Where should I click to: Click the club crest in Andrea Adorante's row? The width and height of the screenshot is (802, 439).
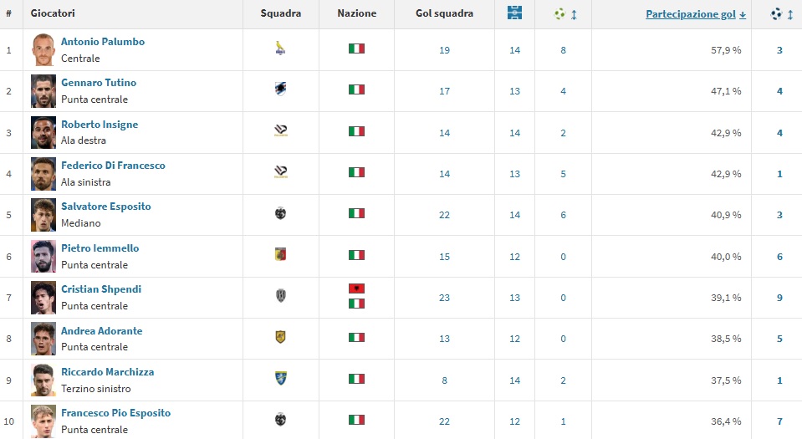click(280, 338)
